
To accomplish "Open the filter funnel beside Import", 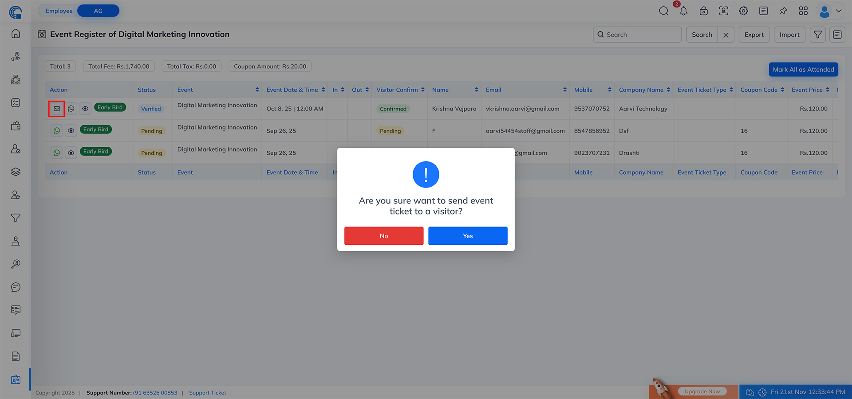I will point(817,35).
